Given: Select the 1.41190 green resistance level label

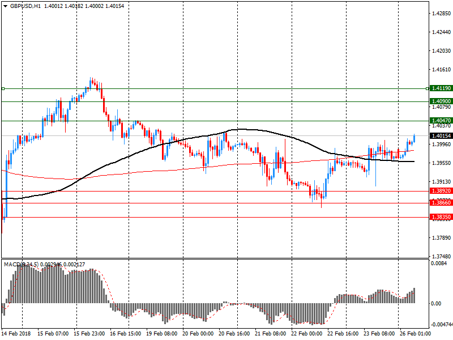Looking at the screenshot, I should point(441,88).
